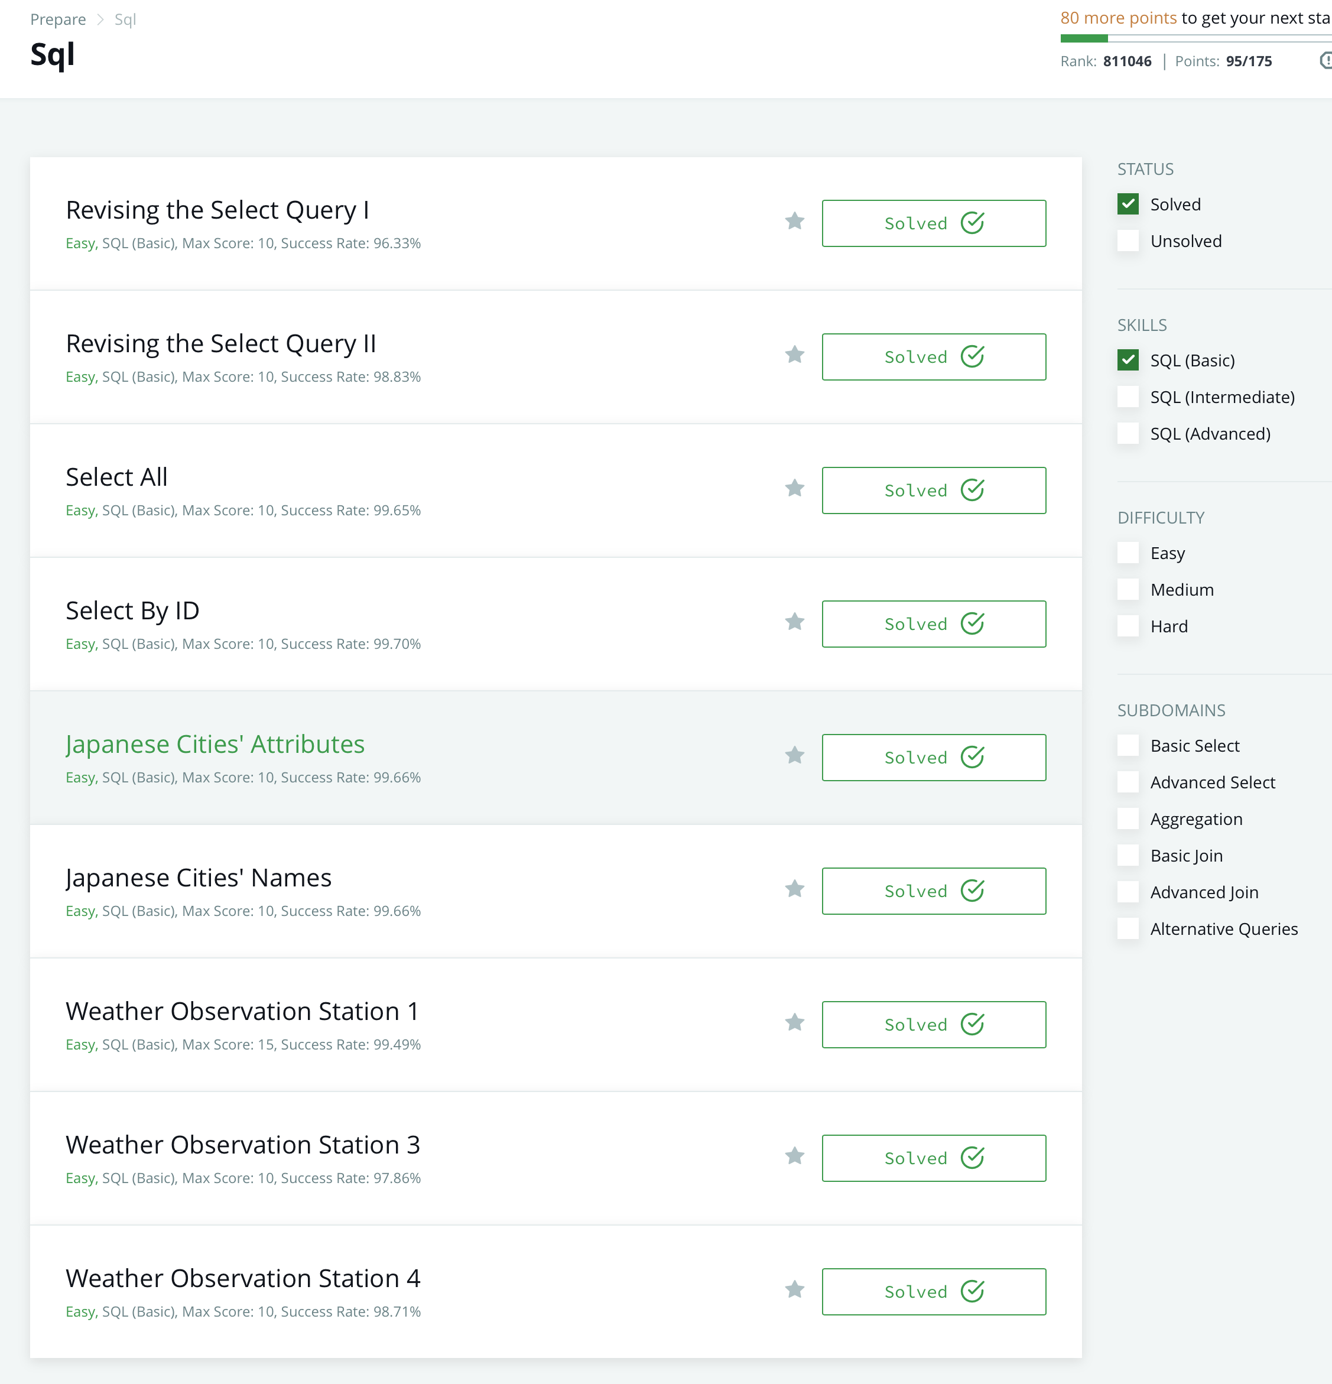Open Japanese Cities' Attributes challenge title
Viewport: 1332px width, 1384px height.
pos(216,744)
